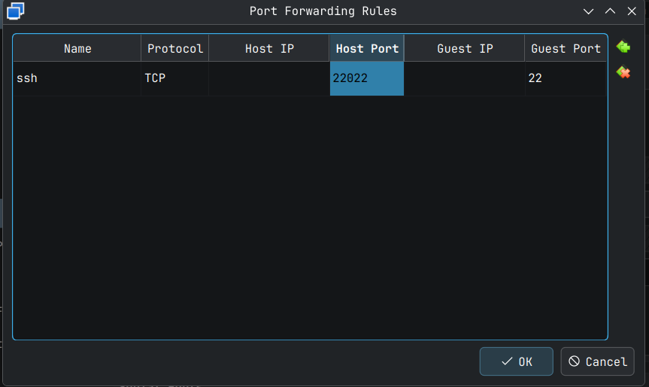Maximize the Port Forwarding Rules window

point(610,11)
